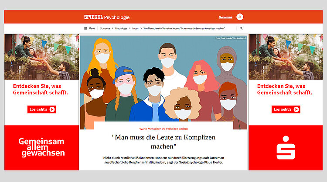
Task: Click the right Los geht's button
Action: (x=286, y=109)
